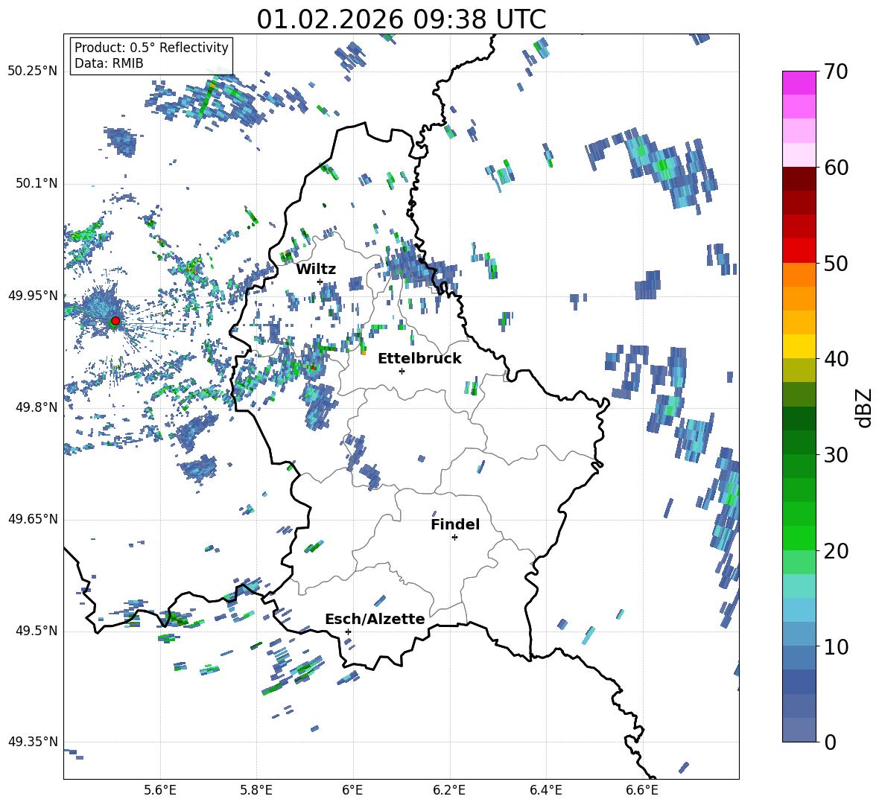Click the 5.8°E longitude tick label
Screen dimensions: 882x805
pyautogui.click(x=256, y=790)
